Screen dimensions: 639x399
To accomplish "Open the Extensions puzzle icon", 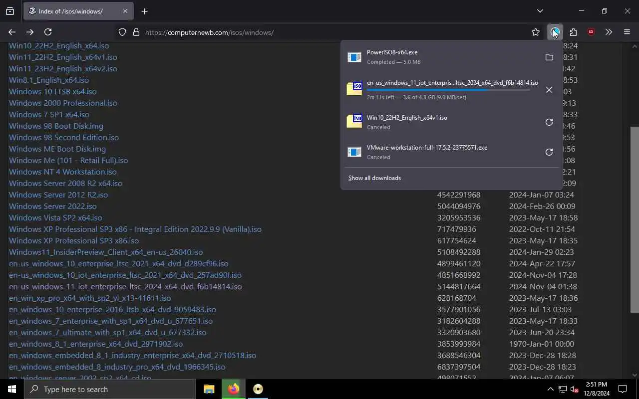I will pyautogui.click(x=573, y=32).
